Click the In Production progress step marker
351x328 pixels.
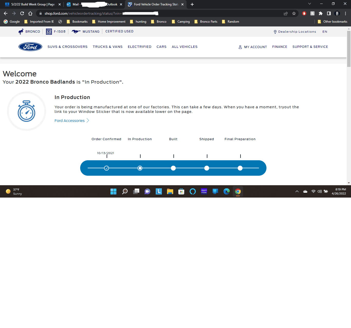(140, 168)
